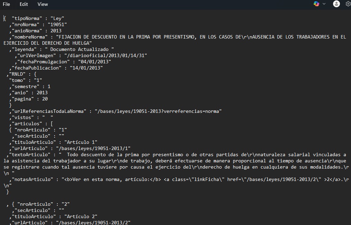This screenshot has width=351, height=225.
Task: Click the Copilot icon
Action: (316, 4)
